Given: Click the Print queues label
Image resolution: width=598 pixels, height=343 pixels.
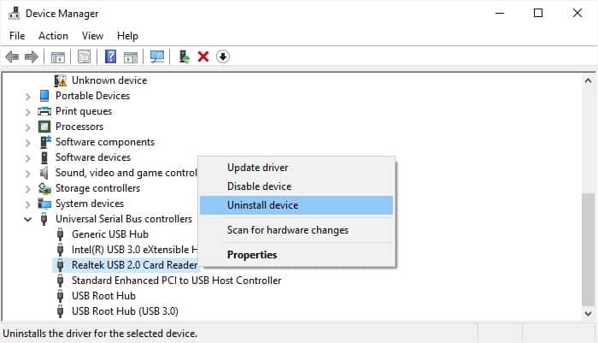Looking at the screenshot, I should [84, 111].
